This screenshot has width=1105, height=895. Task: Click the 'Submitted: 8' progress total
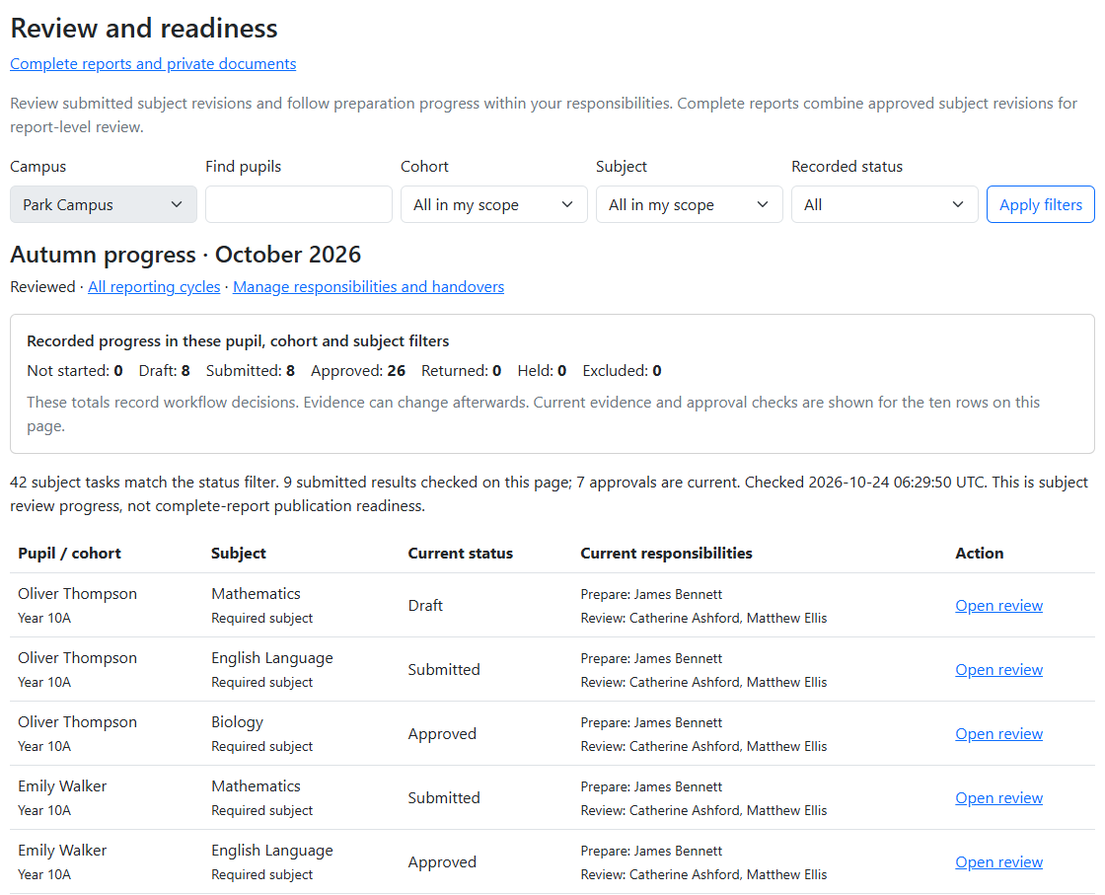251,371
